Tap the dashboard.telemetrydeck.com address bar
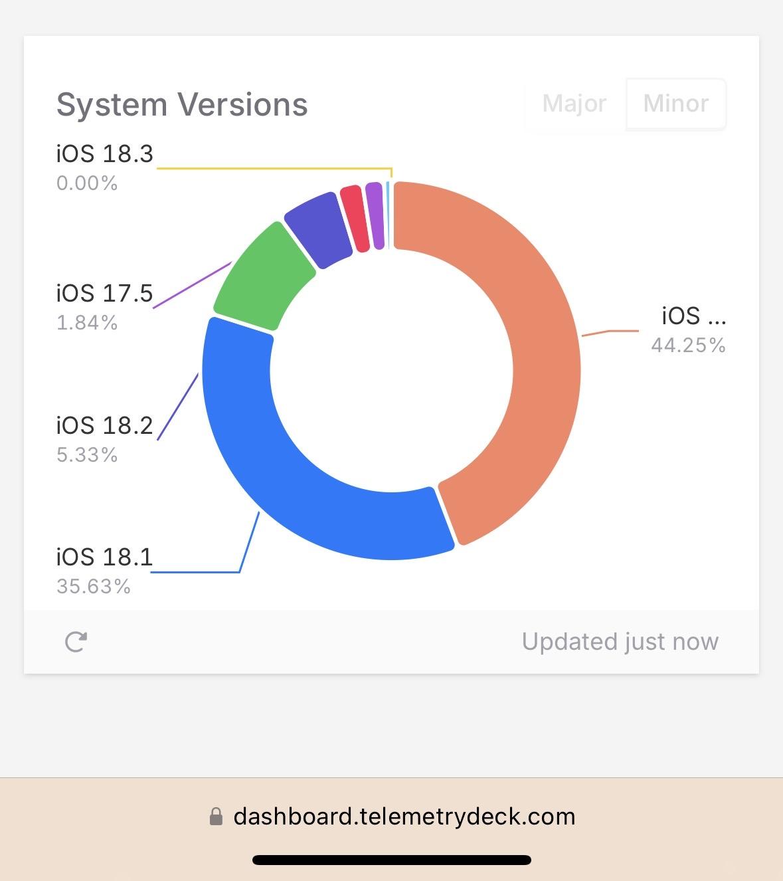The width and height of the screenshot is (783, 881). 404,817
